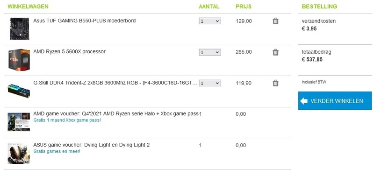Click the Asus motherboard product thumbnail
Viewport: 374px width, 183px height.
point(19,28)
